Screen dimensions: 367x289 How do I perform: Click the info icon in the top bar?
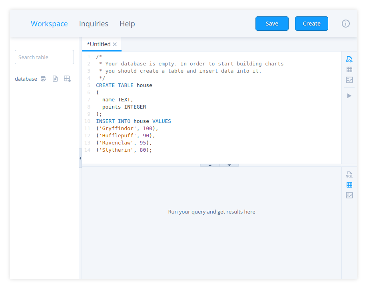click(345, 24)
